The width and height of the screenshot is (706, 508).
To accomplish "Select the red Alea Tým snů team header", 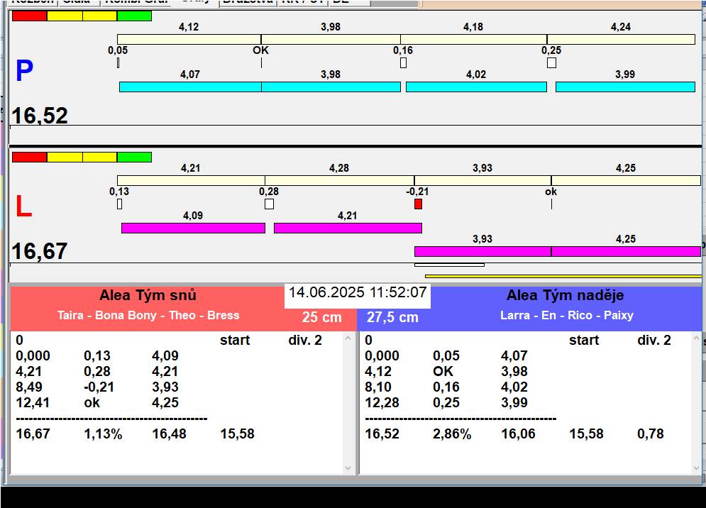I will 148,305.
